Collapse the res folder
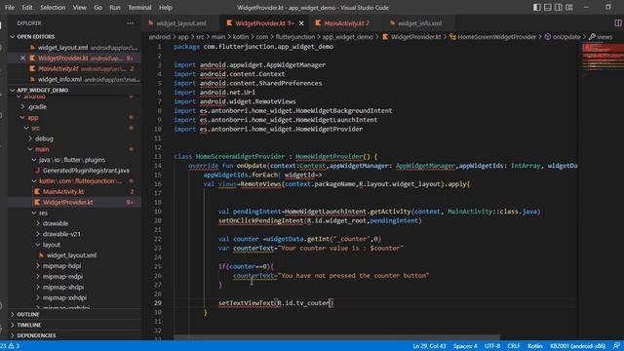Screen dimensions: 624x351 pos(75,213)
